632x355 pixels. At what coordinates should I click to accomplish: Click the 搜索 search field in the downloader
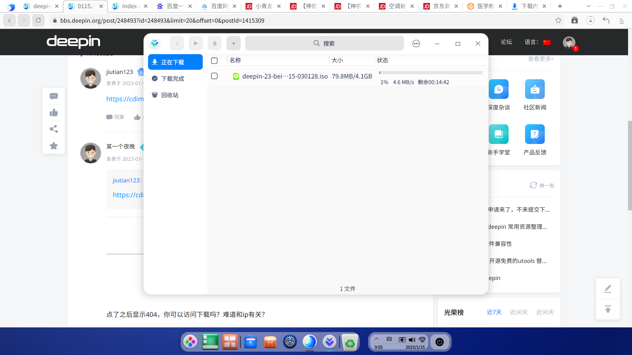point(324,43)
